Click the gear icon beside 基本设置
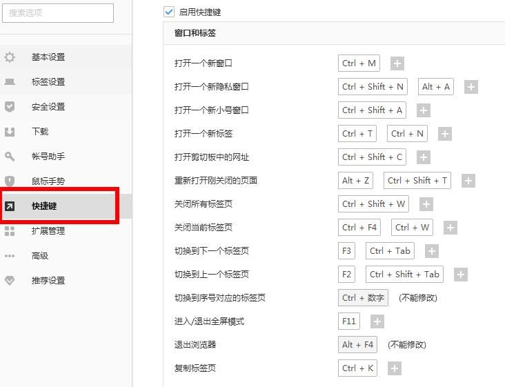505x387 pixels. (x=10, y=57)
